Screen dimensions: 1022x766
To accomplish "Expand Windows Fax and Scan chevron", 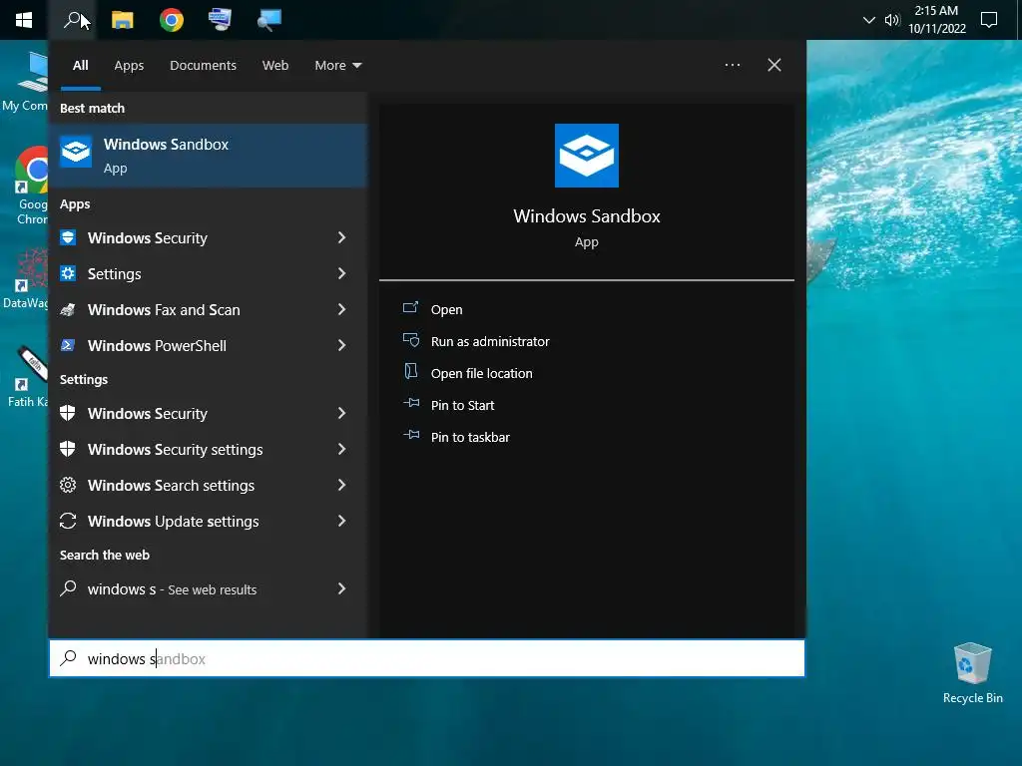I will pyautogui.click(x=341, y=309).
